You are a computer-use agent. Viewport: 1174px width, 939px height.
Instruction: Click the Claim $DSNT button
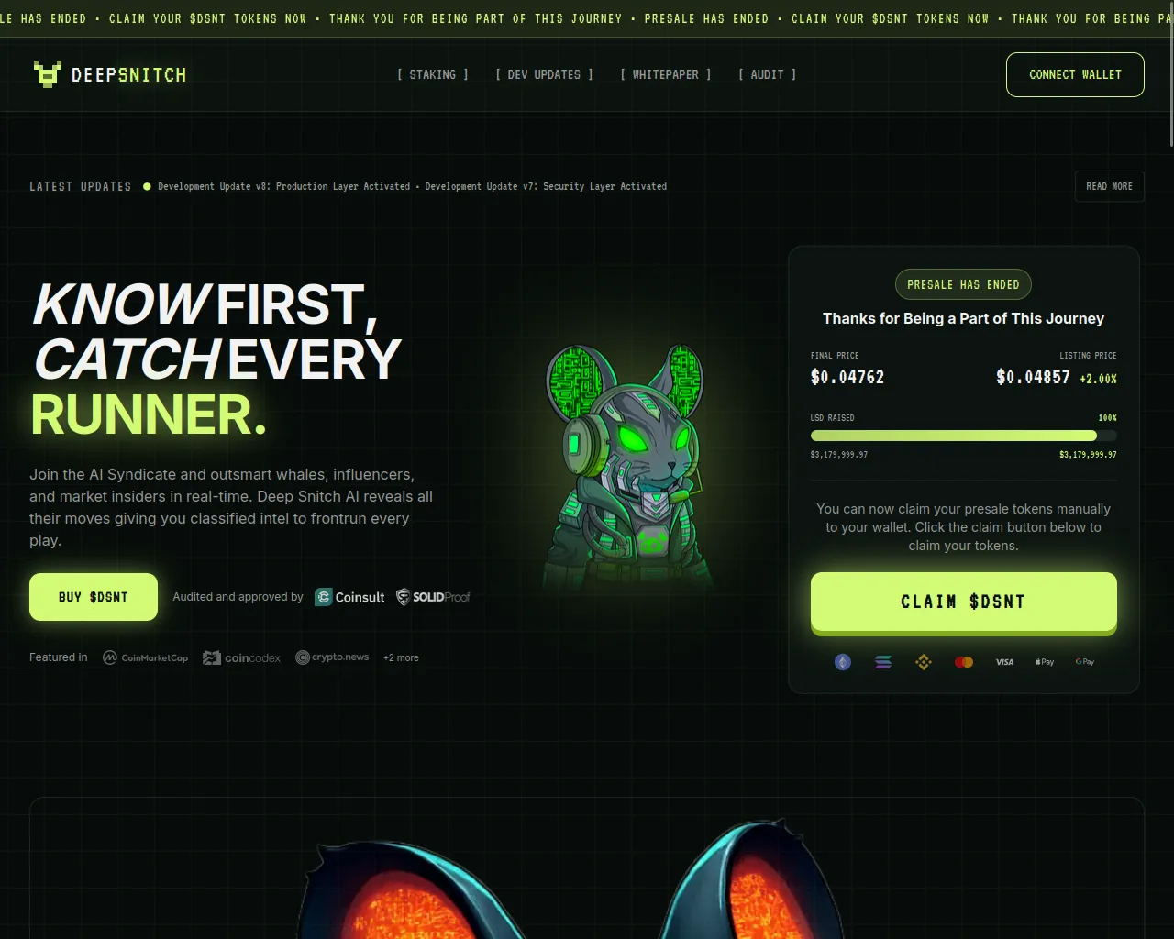[964, 602]
